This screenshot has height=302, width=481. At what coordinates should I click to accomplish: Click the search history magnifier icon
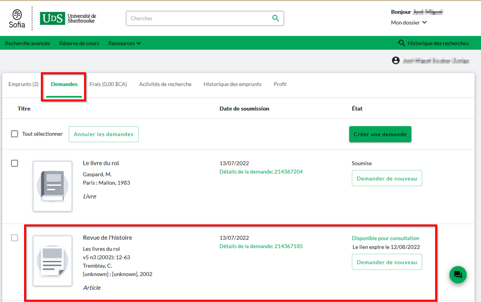[401, 43]
